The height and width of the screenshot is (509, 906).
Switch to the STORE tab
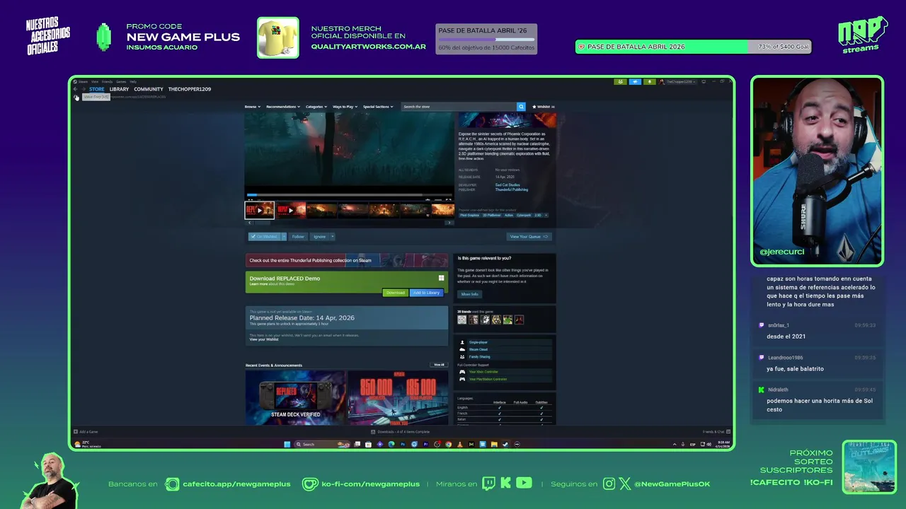click(x=97, y=89)
